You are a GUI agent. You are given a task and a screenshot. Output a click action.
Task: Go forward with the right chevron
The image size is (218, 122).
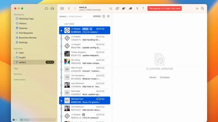click(x=75, y=8)
